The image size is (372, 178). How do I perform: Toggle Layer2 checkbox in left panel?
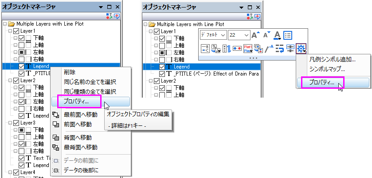[x=16, y=80]
